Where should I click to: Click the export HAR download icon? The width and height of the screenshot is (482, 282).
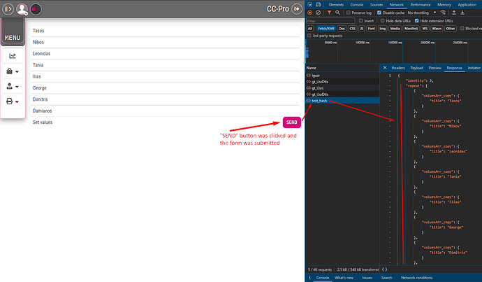462,13
